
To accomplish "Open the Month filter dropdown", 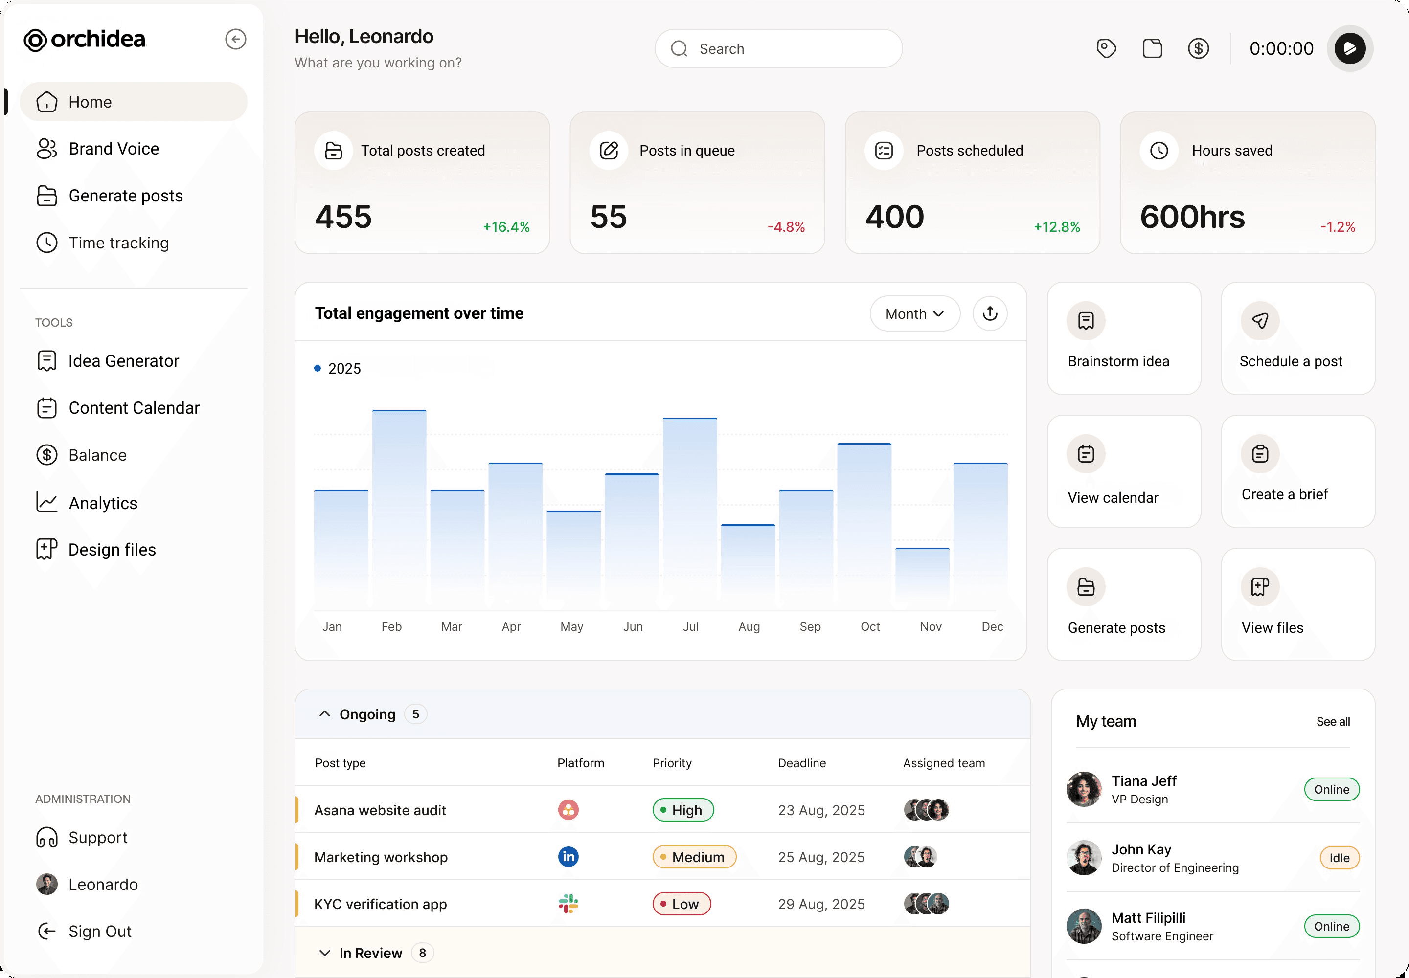I will pyautogui.click(x=914, y=313).
